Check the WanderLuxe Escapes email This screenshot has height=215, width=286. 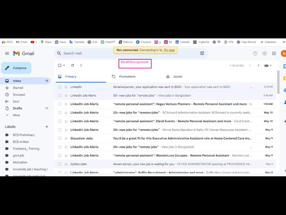60,156
